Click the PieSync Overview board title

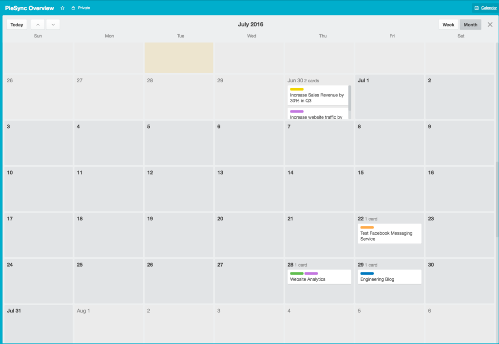(30, 8)
